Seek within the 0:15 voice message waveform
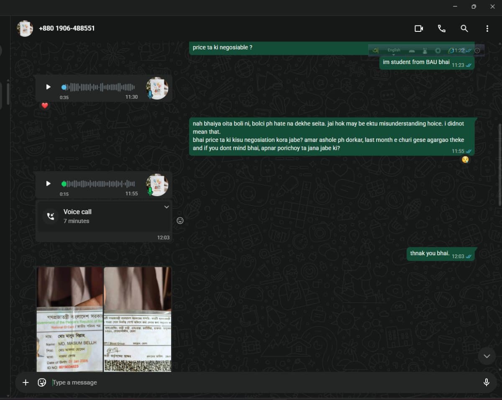This screenshot has width=502, height=400. 99,184
